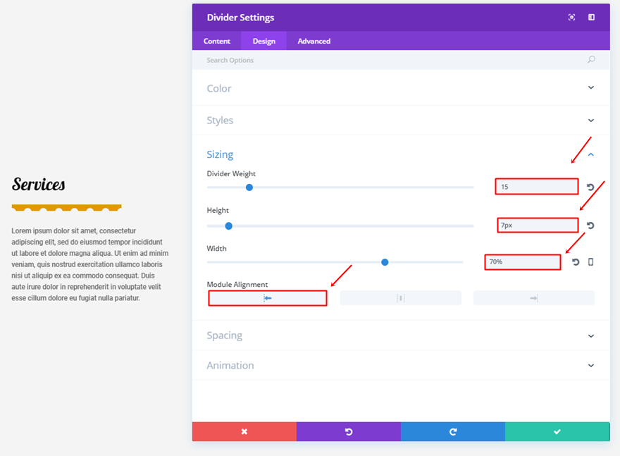Collapse the Sizing section

[590, 154]
